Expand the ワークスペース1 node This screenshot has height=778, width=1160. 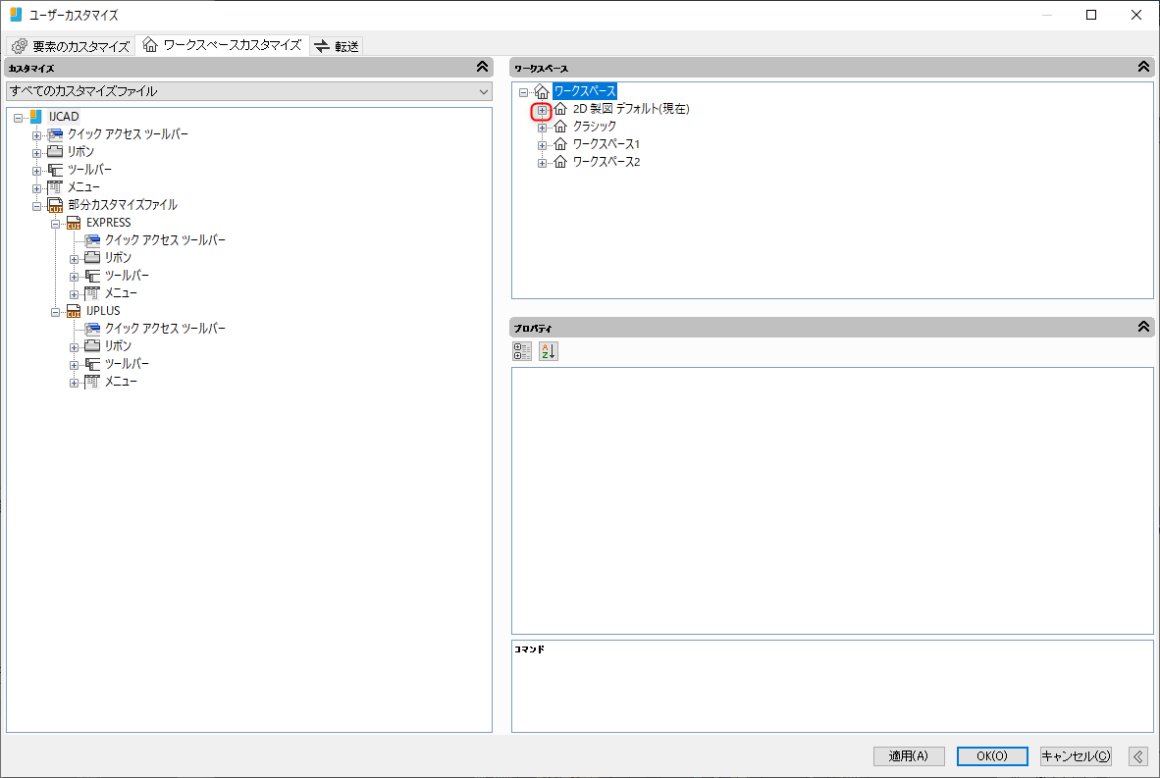tap(543, 145)
